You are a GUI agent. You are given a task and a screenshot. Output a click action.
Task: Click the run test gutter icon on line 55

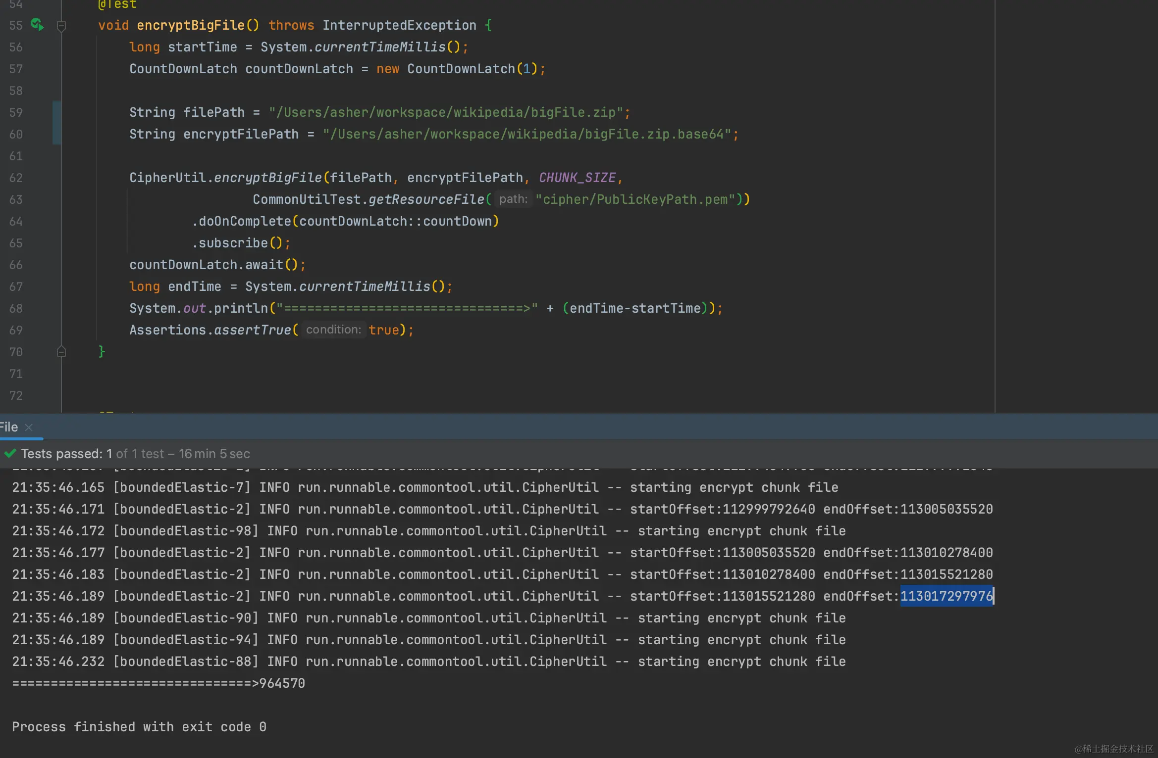click(37, 24)
